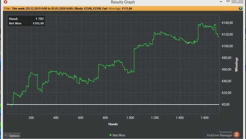Click the 200 hands axis label
This screenshot has height=139, width=246.
(x=31, y=118)
